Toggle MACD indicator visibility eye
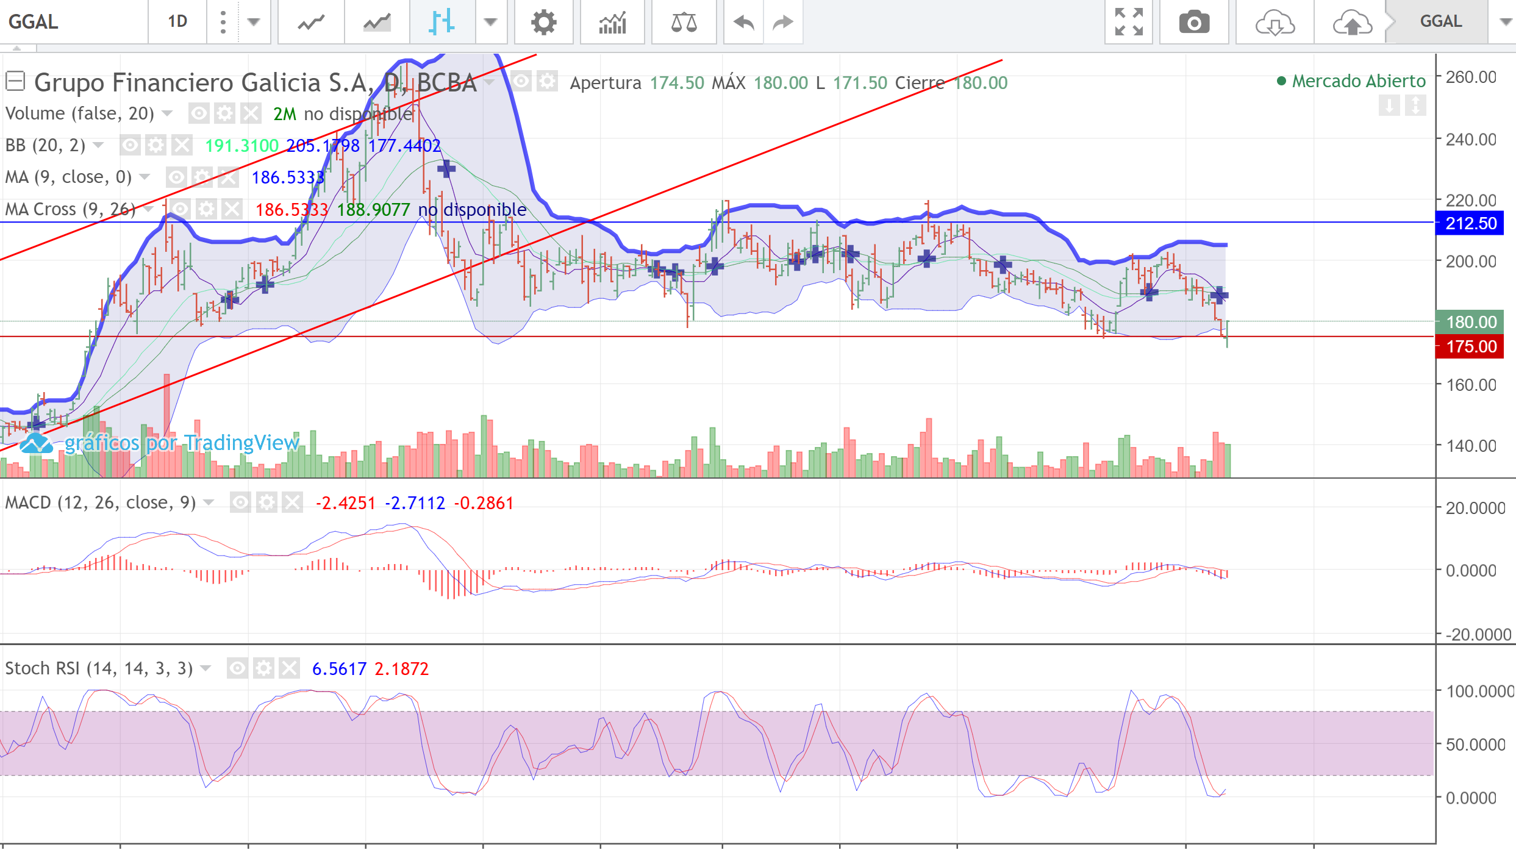Viewport: 1516px width, 850px height. (x=240, y=502)
